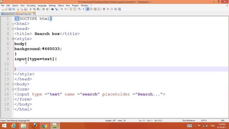Place cursor on 'background:#660033;' line
Screen dimensions: 229x129
tap(38, 49)
